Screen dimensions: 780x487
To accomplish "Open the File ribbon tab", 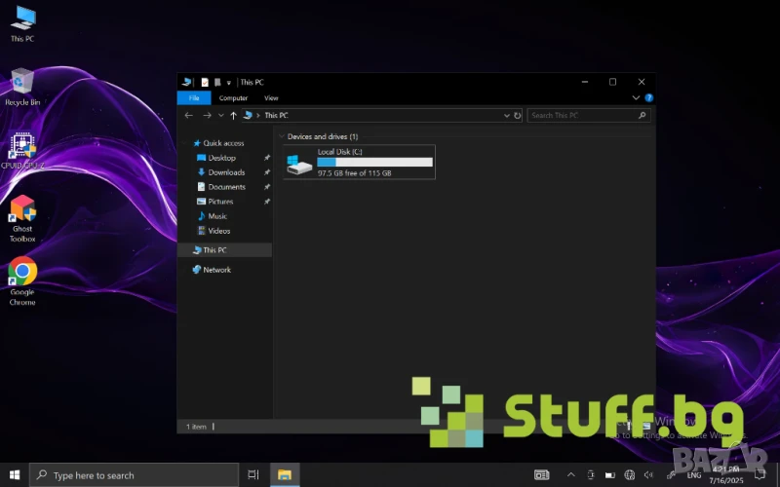I will [x=194, y=98].
